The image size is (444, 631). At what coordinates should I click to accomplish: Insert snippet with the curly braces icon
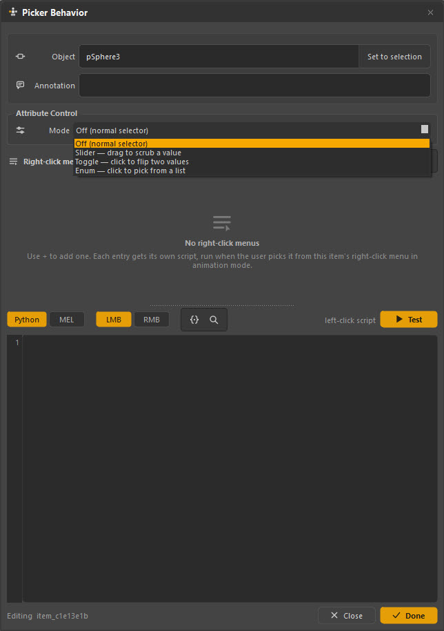pos(194,320)
